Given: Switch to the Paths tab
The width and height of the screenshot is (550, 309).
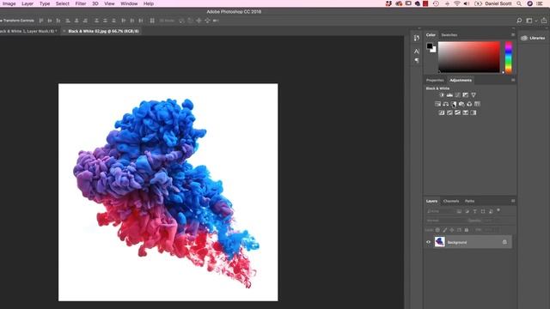Looking at the screenshot, I should click(470, 201).
